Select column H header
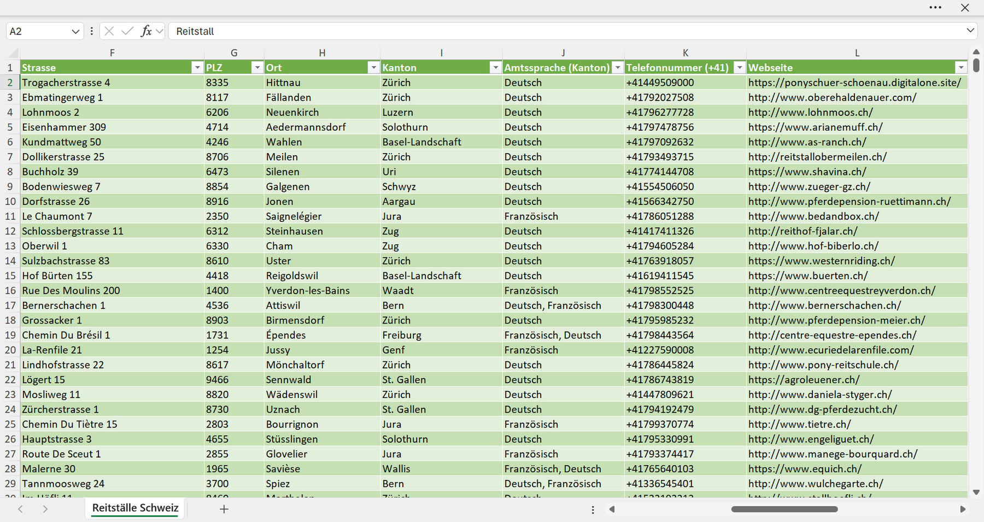 [x=322, y=53]
